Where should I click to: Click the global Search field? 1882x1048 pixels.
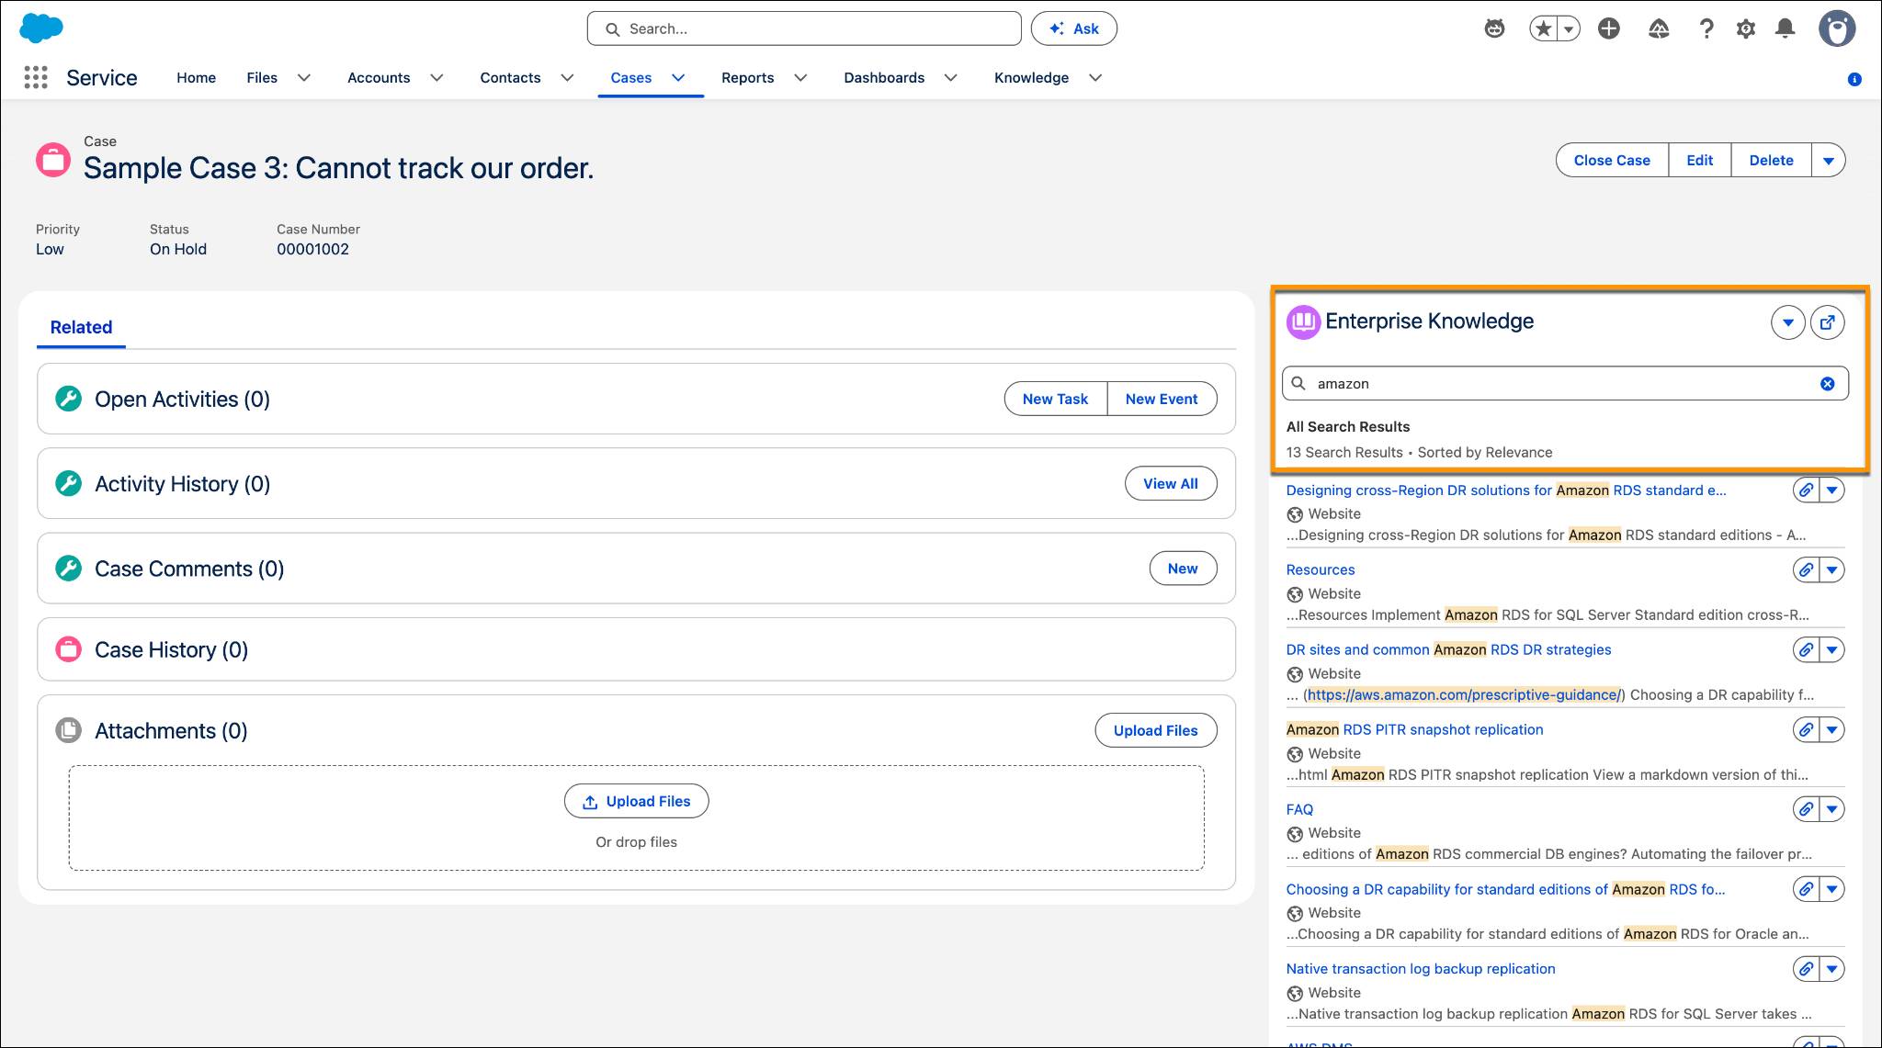click(x=804, y=28)
